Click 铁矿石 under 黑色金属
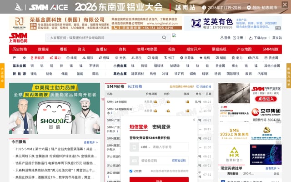Image resolution: width=291 pixels, height=182 pixels. point(179,74)
